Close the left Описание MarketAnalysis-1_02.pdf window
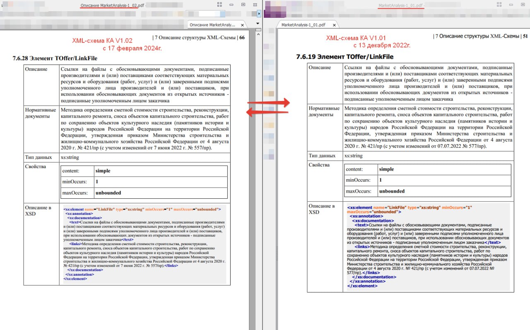The width and height of the screenshot is (530, 330). (x=255, y=5)
